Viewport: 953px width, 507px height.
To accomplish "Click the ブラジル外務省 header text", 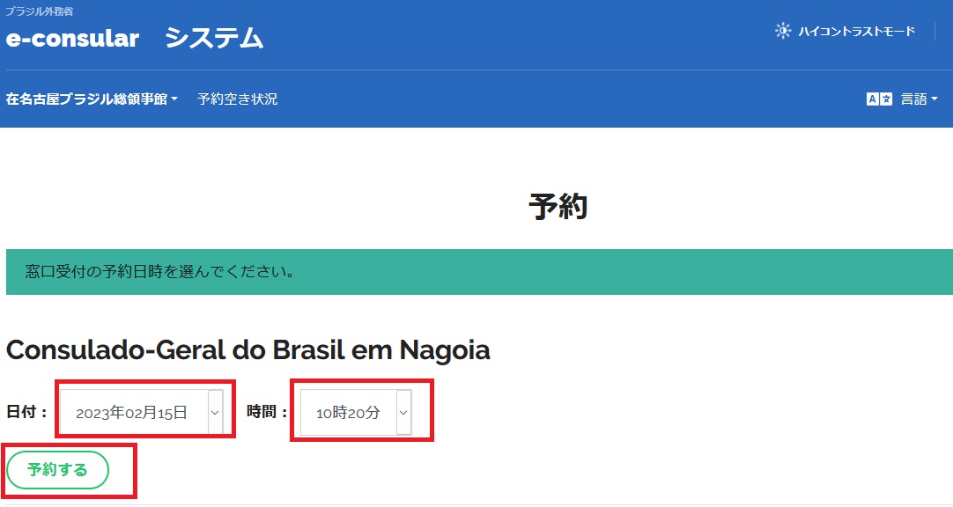I will coord(40,11).
